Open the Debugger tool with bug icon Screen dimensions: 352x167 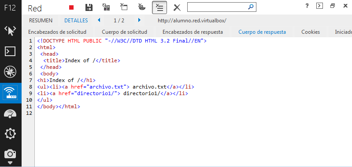point(11,72)
